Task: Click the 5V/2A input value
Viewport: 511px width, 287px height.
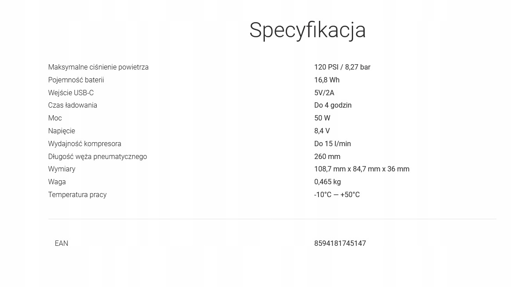Action: [x=324, y=93]
